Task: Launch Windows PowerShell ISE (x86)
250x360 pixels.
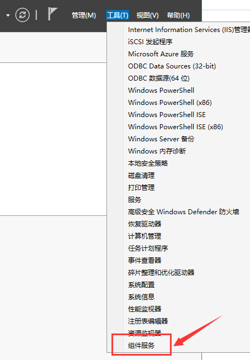Action: 175,127
